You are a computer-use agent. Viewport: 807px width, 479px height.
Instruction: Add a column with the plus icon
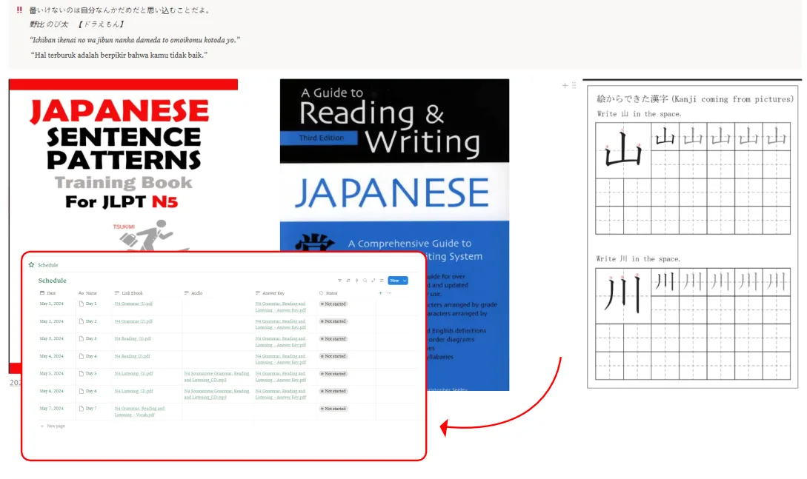(380, 293)
